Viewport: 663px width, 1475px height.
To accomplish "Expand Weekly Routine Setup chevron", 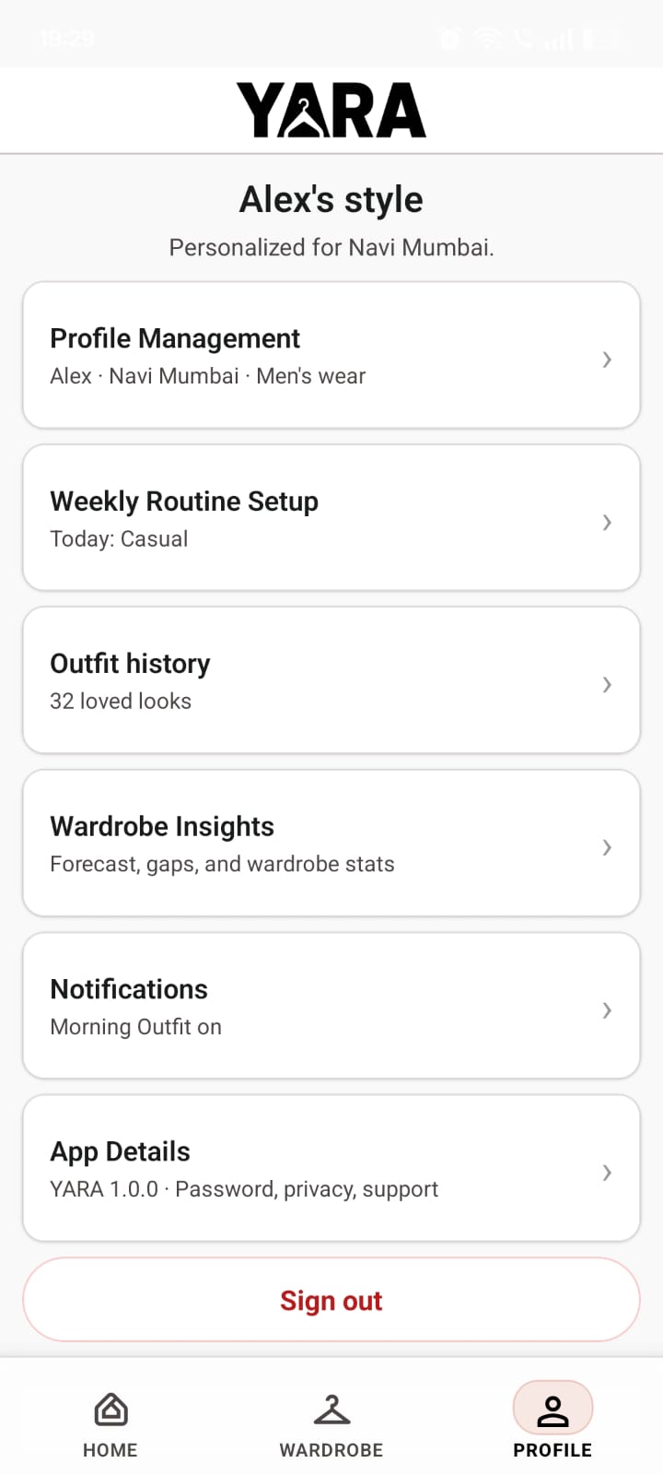I will [607, 522].
